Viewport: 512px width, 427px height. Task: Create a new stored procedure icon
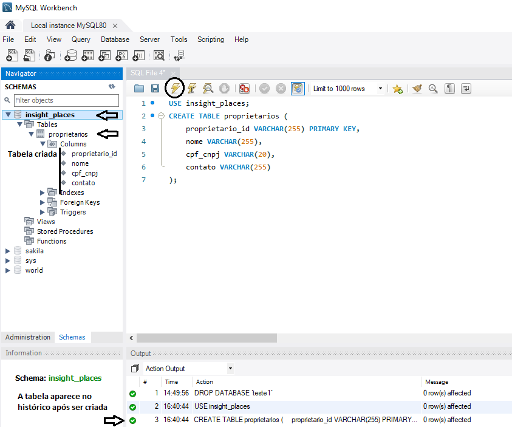click(121, 55)
